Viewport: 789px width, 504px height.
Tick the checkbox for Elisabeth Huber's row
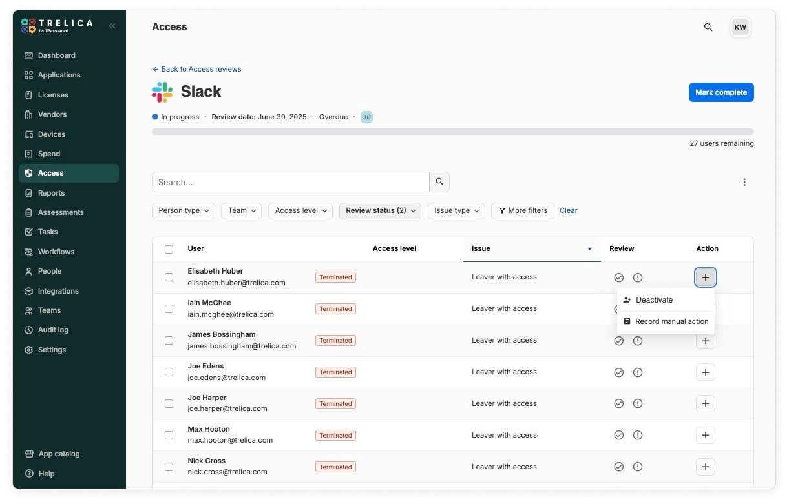tap(169, 277)
